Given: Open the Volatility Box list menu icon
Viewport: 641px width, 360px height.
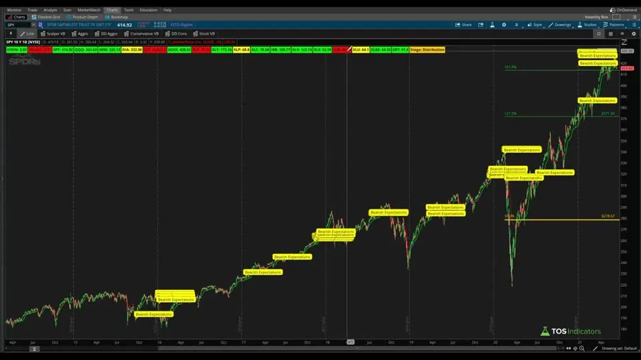Looking at the screenshot, I should point(634,17).
